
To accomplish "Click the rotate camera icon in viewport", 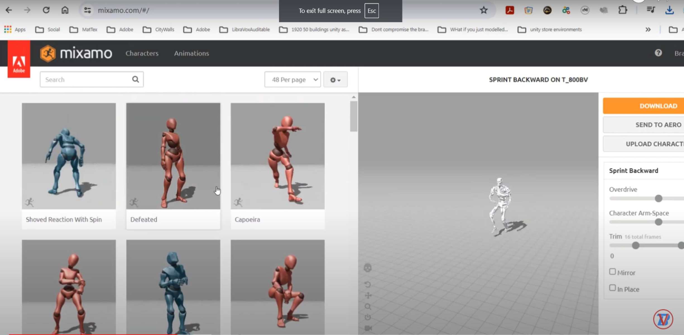I will pos(368,284).
